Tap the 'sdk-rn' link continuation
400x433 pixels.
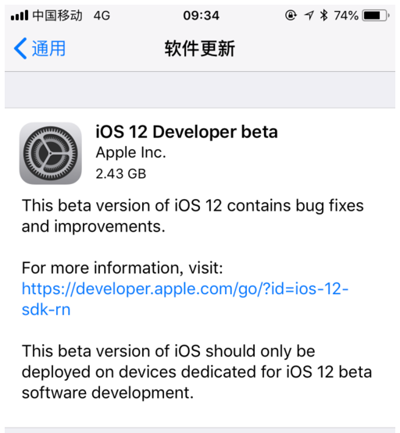pos(46,310)
